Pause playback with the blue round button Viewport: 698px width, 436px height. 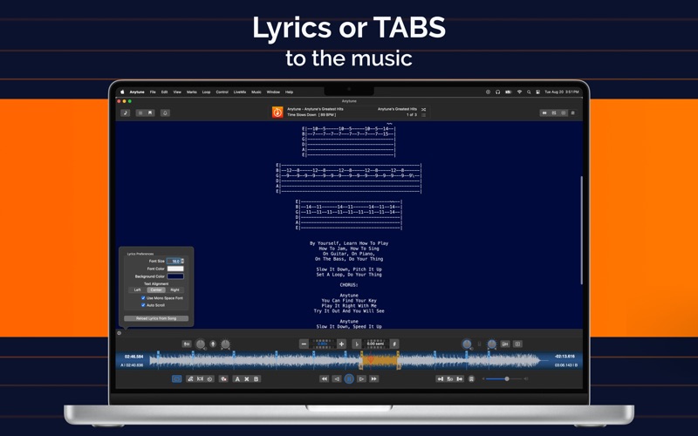tap(349, 379)
